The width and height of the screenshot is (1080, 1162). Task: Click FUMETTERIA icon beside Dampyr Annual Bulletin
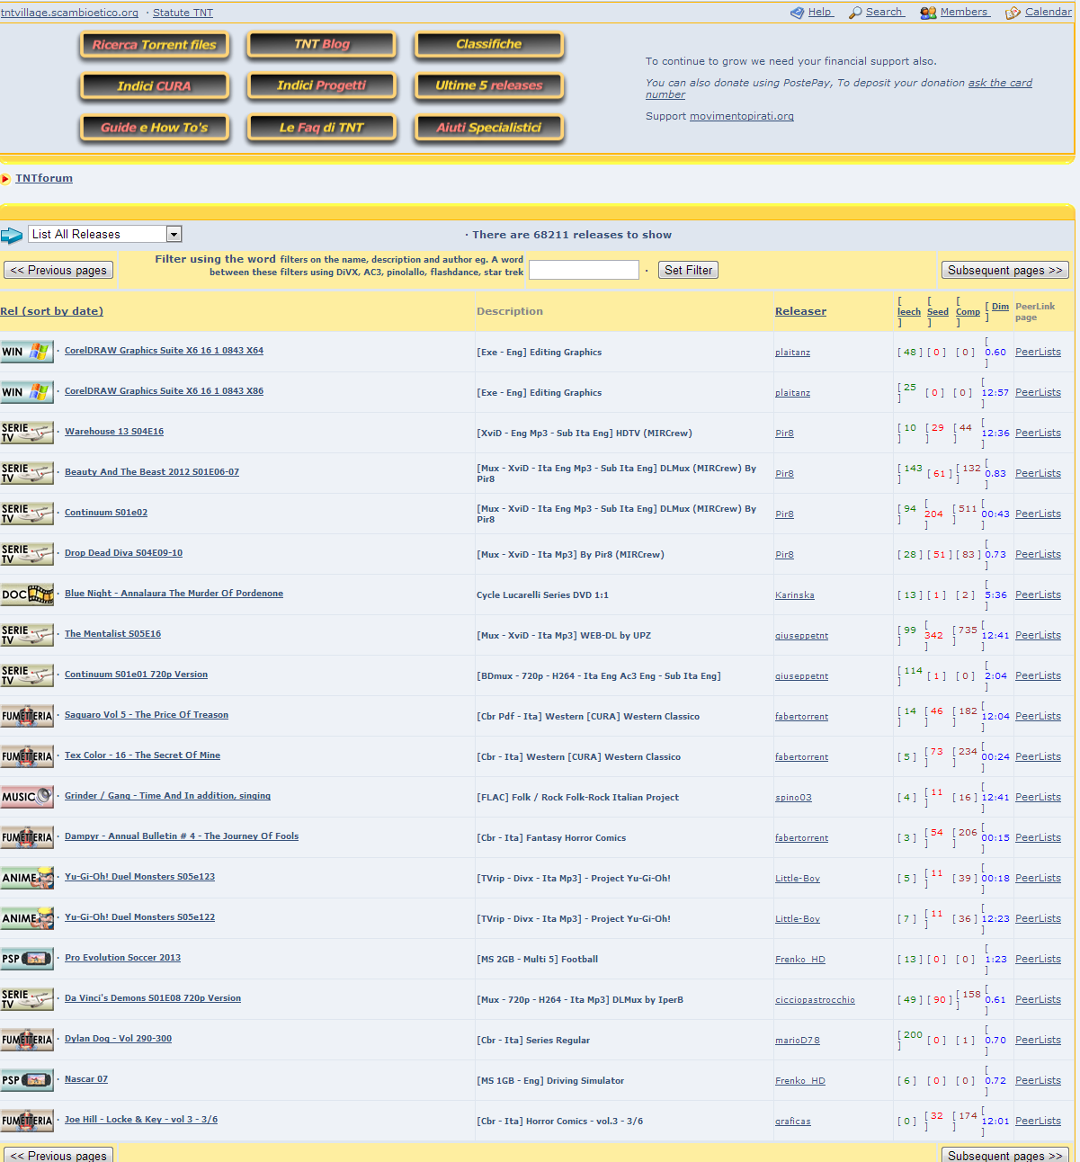point(27,837)
